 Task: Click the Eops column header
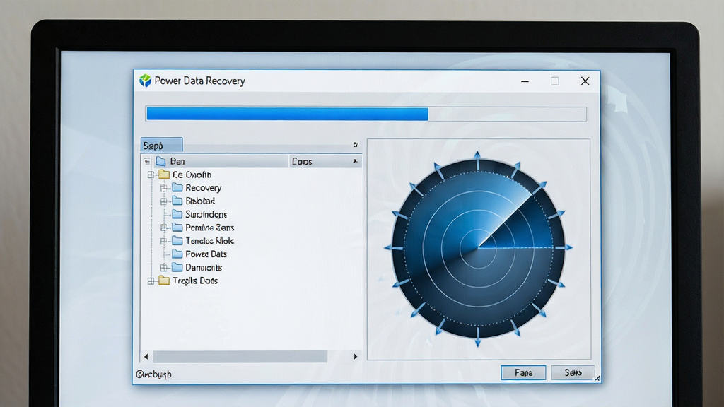tap(325, 161)
